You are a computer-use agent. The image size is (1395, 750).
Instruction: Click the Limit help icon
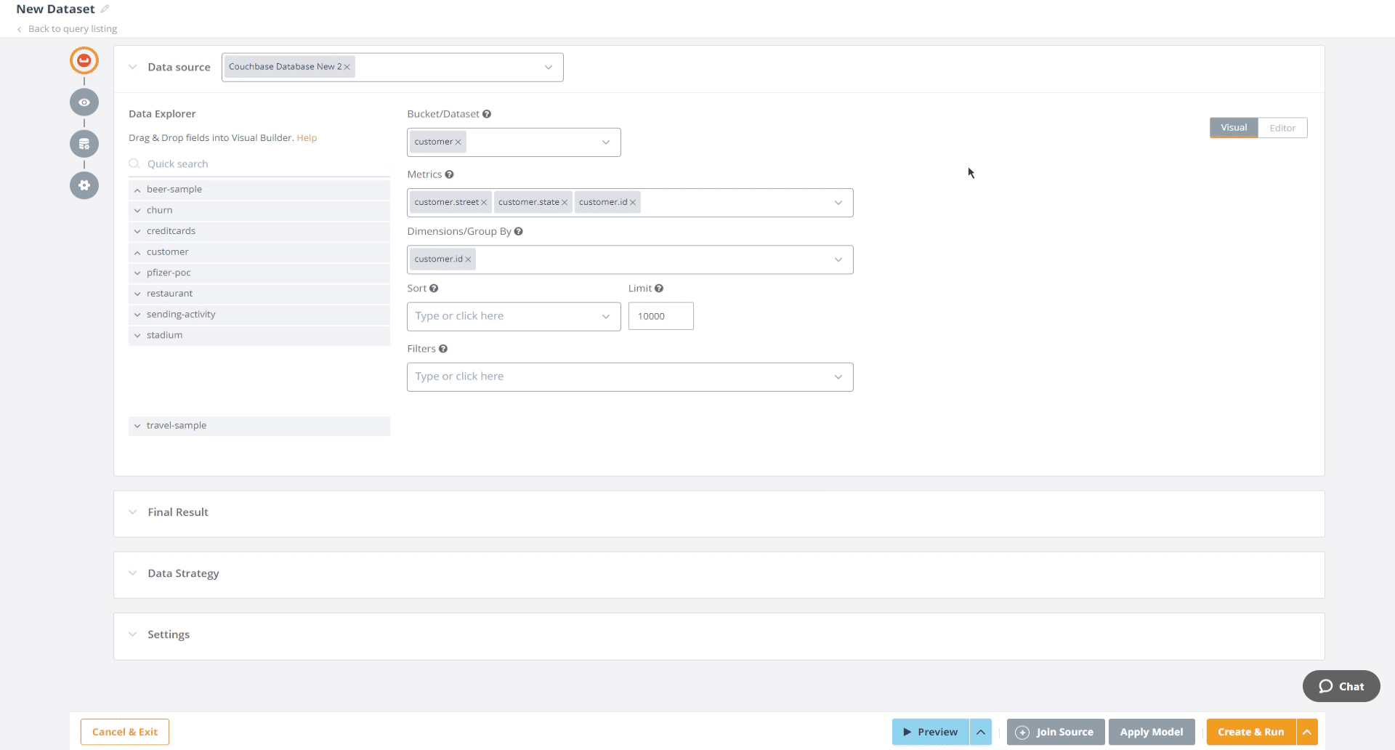pos(658,288)
